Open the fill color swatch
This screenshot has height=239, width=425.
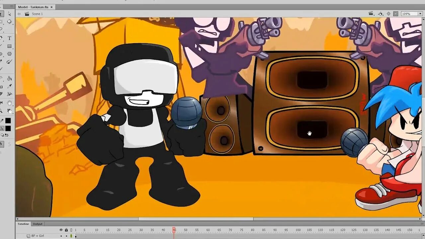coord(8,128)
